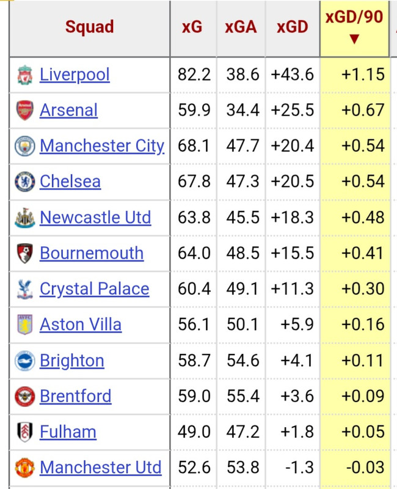Click the Liverpool club crest icon
Image resolution: width=397 pixels, height=489 pixels.
click(24, 75)
